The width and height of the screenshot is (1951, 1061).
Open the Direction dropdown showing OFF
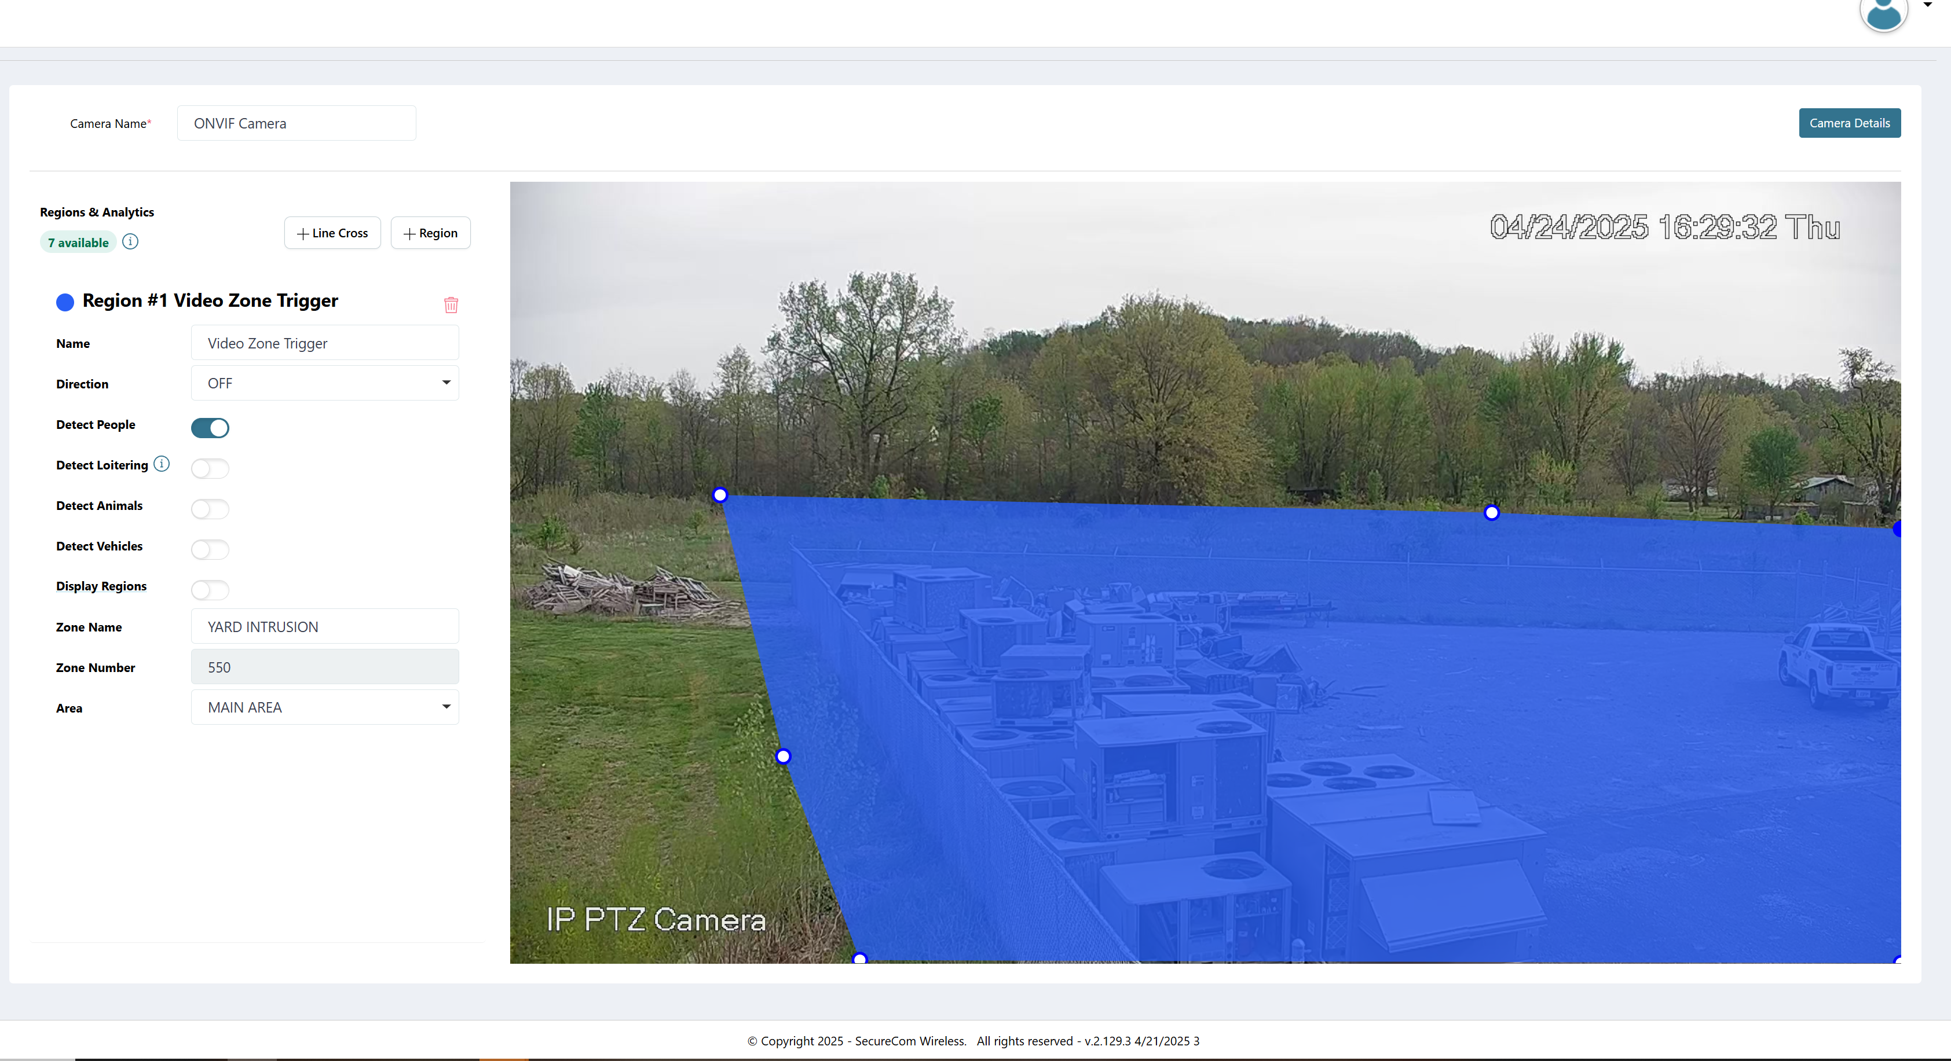point(325,383)
